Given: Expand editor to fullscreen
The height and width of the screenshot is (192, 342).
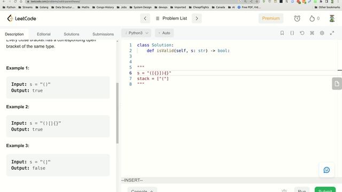Looking at the screenshot, I should [332, 33].
